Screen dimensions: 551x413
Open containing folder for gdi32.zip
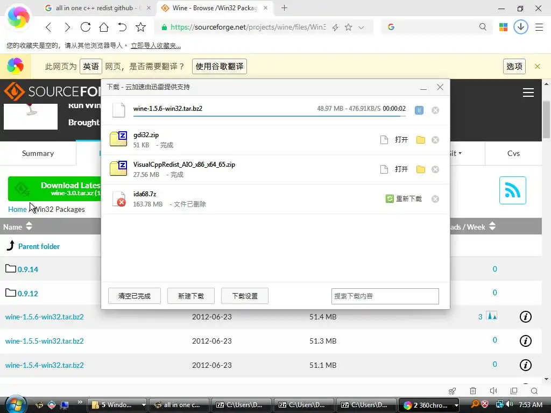421,140
